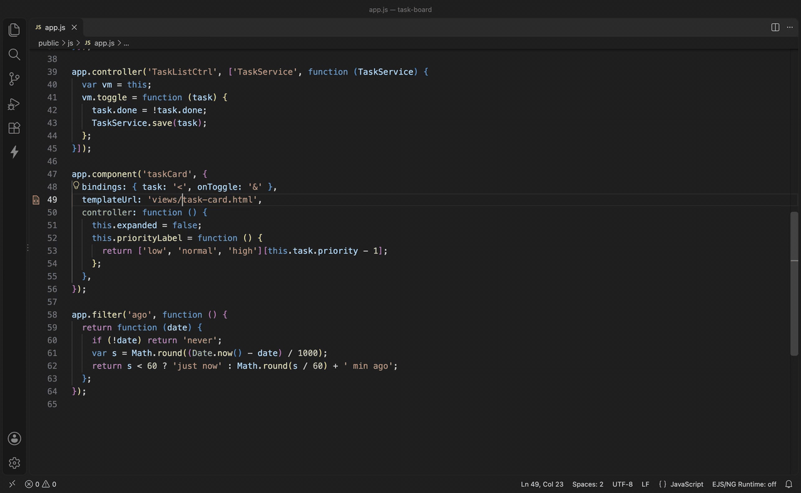
Task: Show the Source Control panel
Action: pos(14,79)
